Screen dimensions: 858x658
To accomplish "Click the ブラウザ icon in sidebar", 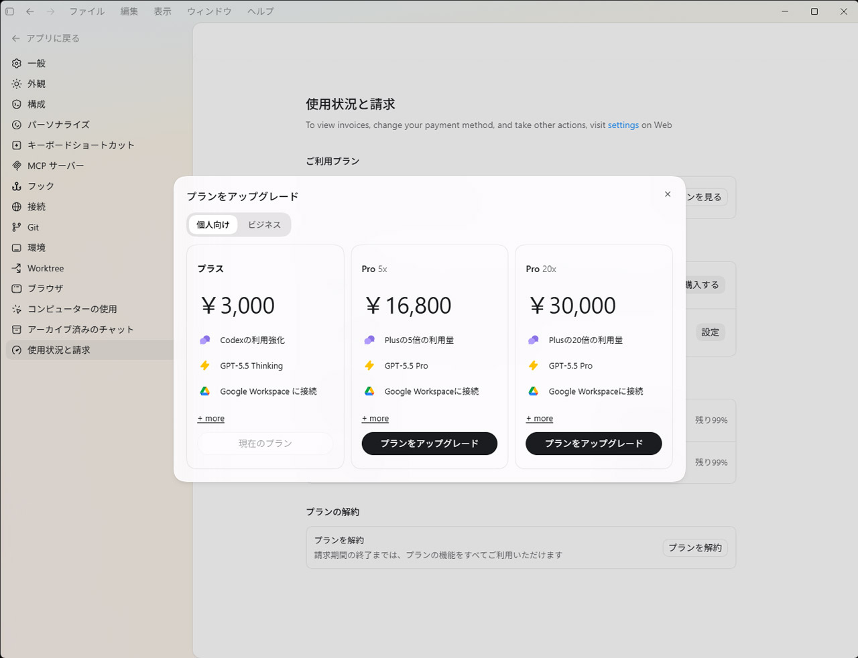I will pyautogui.click(x=17, y=289).
